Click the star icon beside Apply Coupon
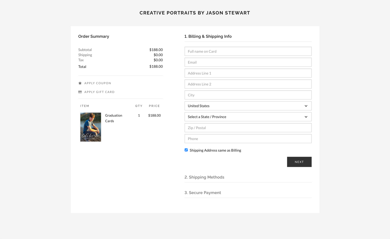 click(80, 83)
